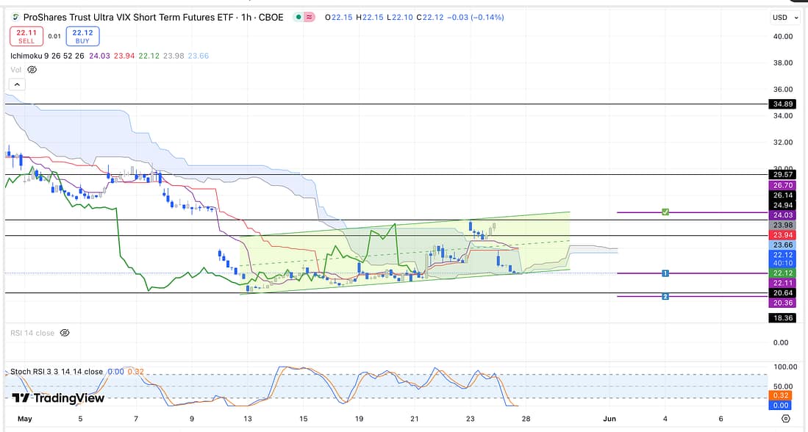
Task: Select the Stoch RSI indicator legend
Action: (56, 372)
